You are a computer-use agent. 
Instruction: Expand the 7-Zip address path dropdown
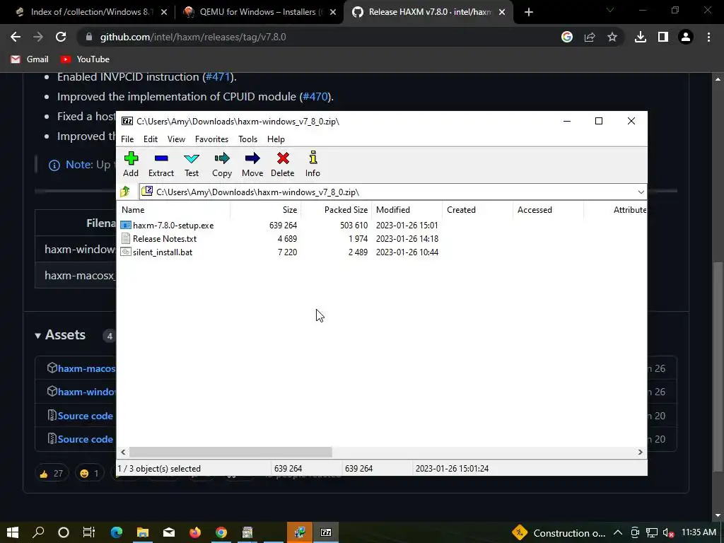(641, 192)
